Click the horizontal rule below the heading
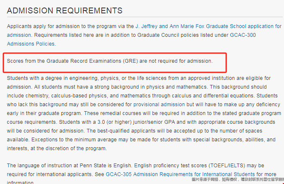 tap(145, 17)
